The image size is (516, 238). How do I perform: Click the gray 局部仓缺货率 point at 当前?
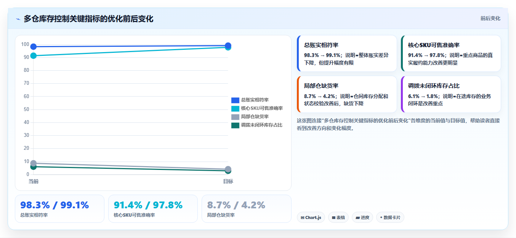tap(34, 163)
